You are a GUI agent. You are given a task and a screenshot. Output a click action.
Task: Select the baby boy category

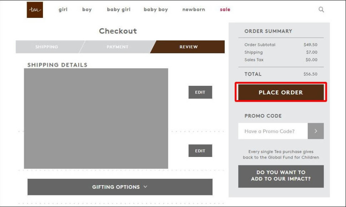pos(156,10)
